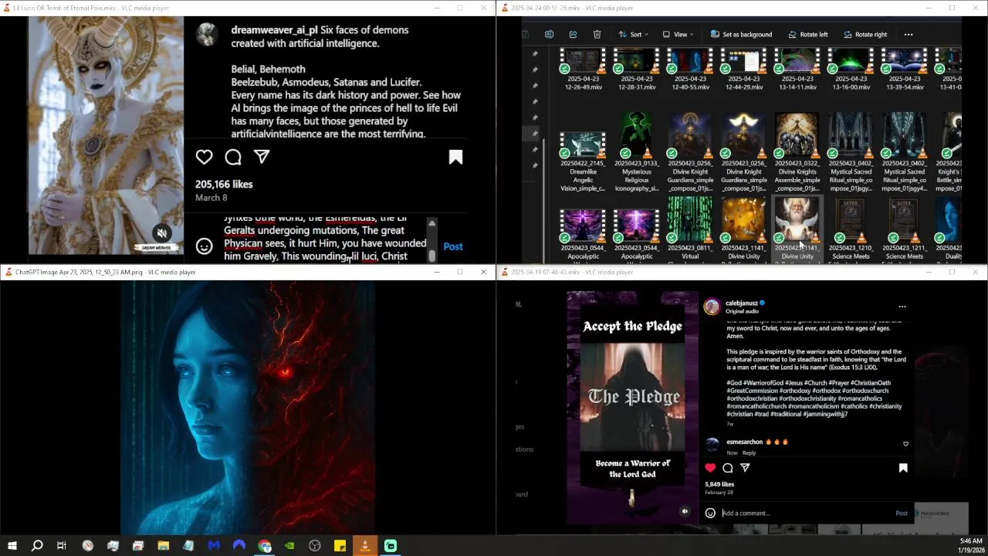Open the Windows Start menu
Screen dimensions: 988x556
[12, 546]
